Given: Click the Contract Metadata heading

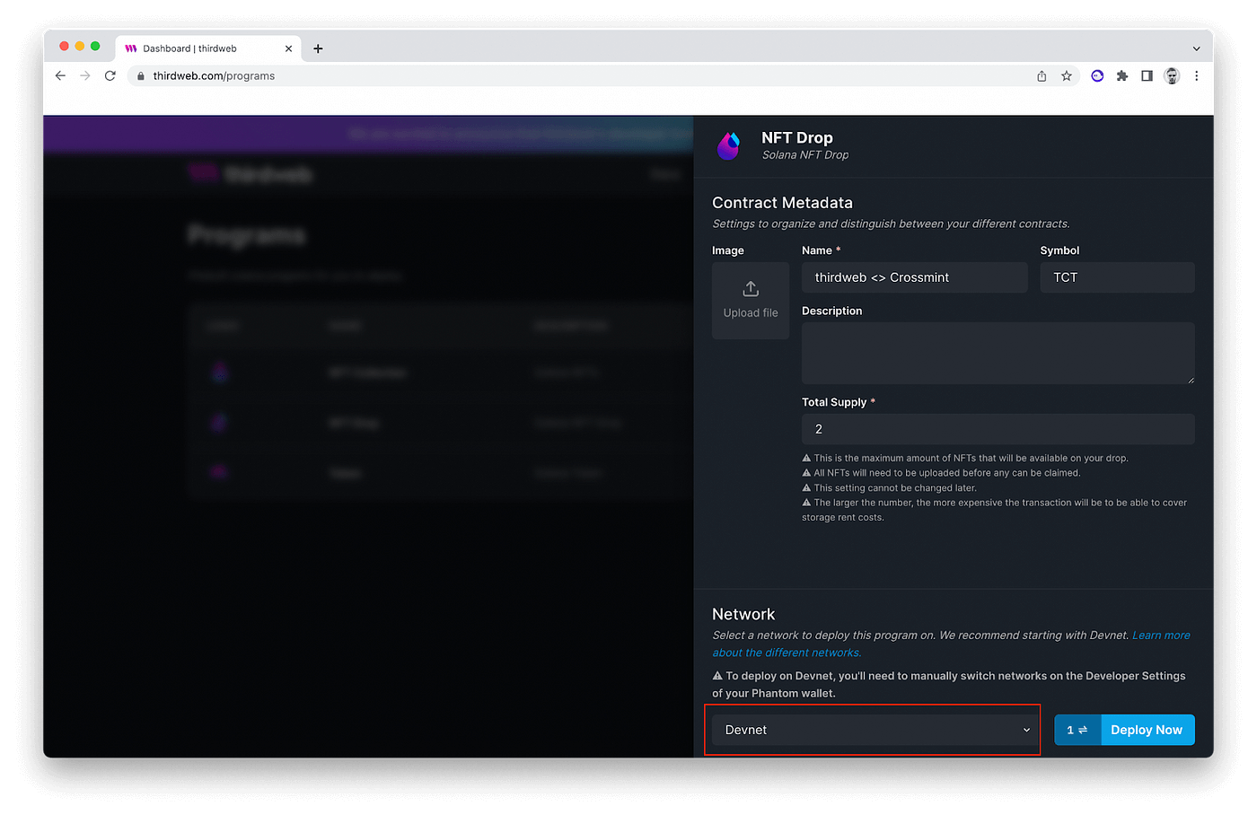Looking at the screenshot, I should click(x=782, y=203).
